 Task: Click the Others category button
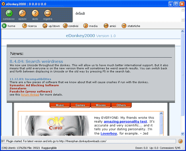click(121, 105)
